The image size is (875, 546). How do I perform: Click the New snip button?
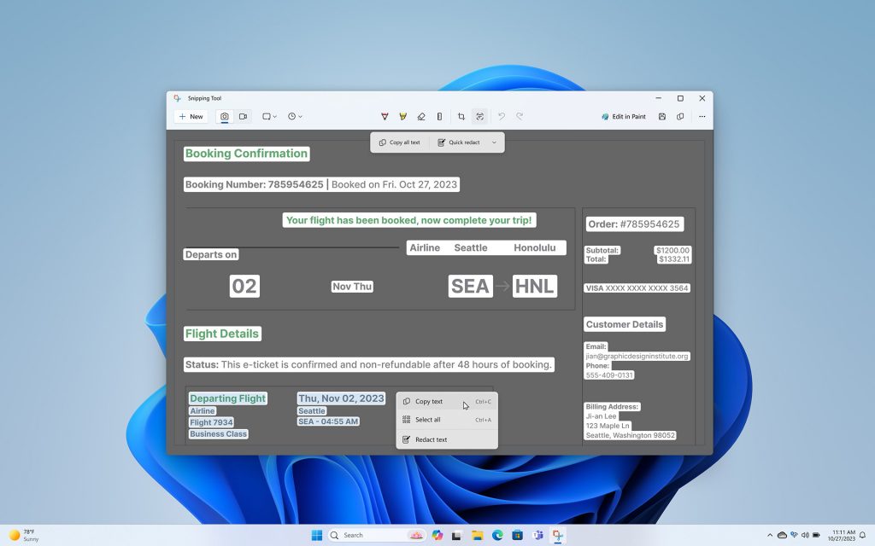coord(190,116)
